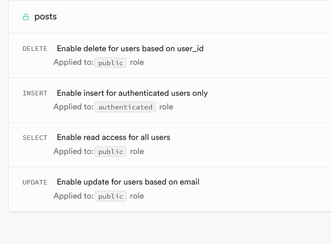Open 'Enable read access for all users' policy
The image size is (331, 244).
pos(113,137)
